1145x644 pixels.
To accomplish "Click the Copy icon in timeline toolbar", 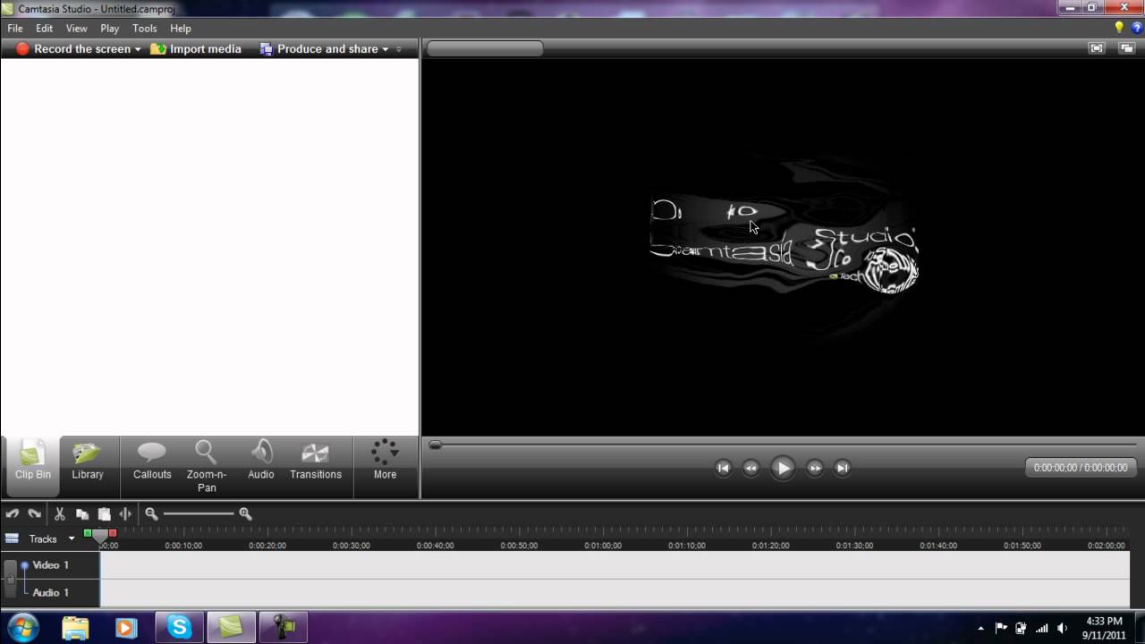I will [82, 513].
